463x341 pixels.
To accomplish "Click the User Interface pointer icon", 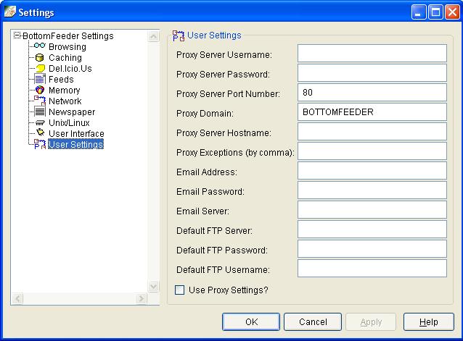I will pyautogui.click(x=40, y=132).
